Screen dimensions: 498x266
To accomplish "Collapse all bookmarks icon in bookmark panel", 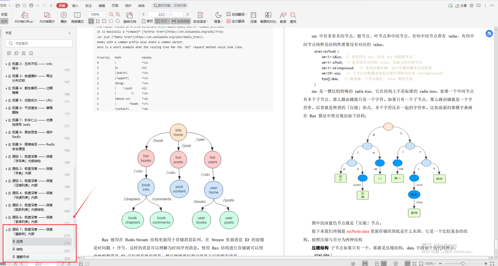I will click(16, 53).
